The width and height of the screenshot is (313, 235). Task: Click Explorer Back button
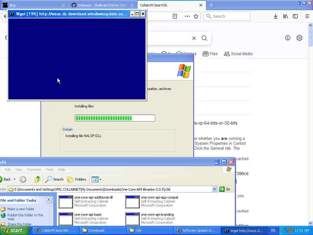(x=6, y=179)
